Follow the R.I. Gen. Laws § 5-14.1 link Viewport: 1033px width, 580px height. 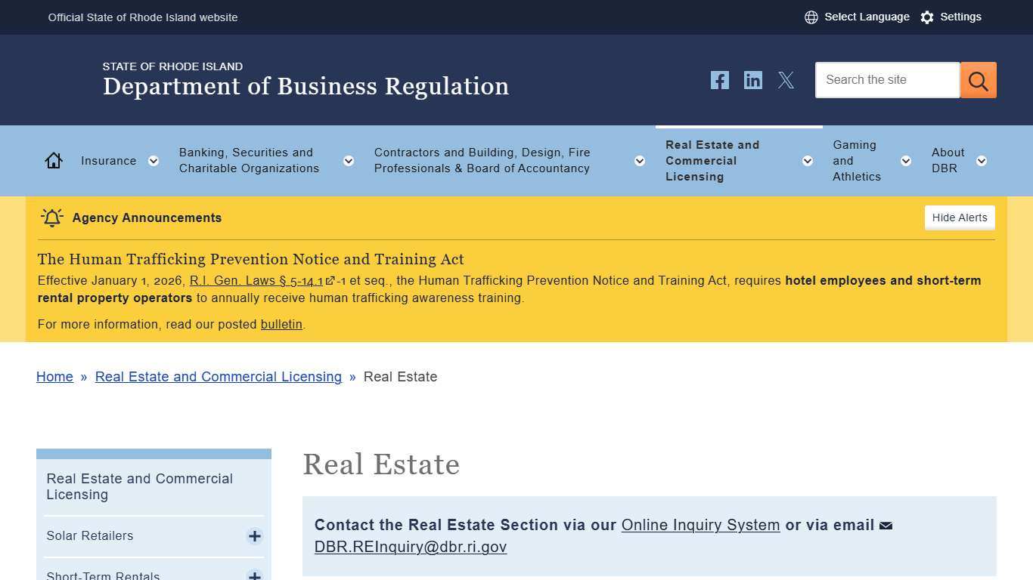click(x=257, y=280)
